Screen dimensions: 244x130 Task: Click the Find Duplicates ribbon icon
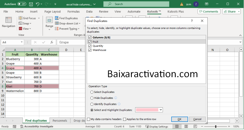57,18
